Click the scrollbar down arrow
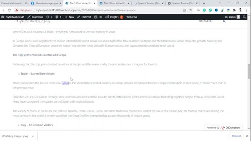This screenshot has height=141, width=251. pos(249,128)
